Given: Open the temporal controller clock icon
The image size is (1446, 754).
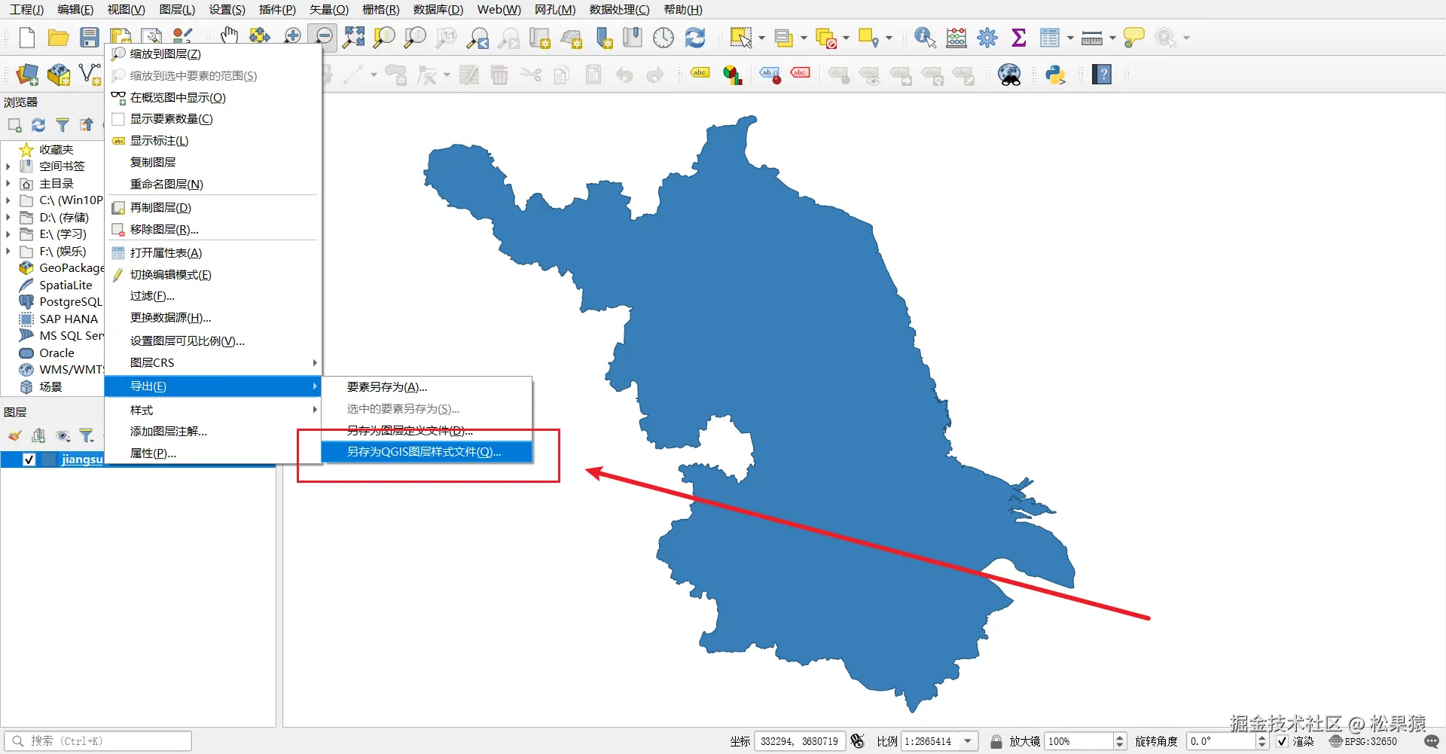Looking at the screenshot, I should pos(664,38).
